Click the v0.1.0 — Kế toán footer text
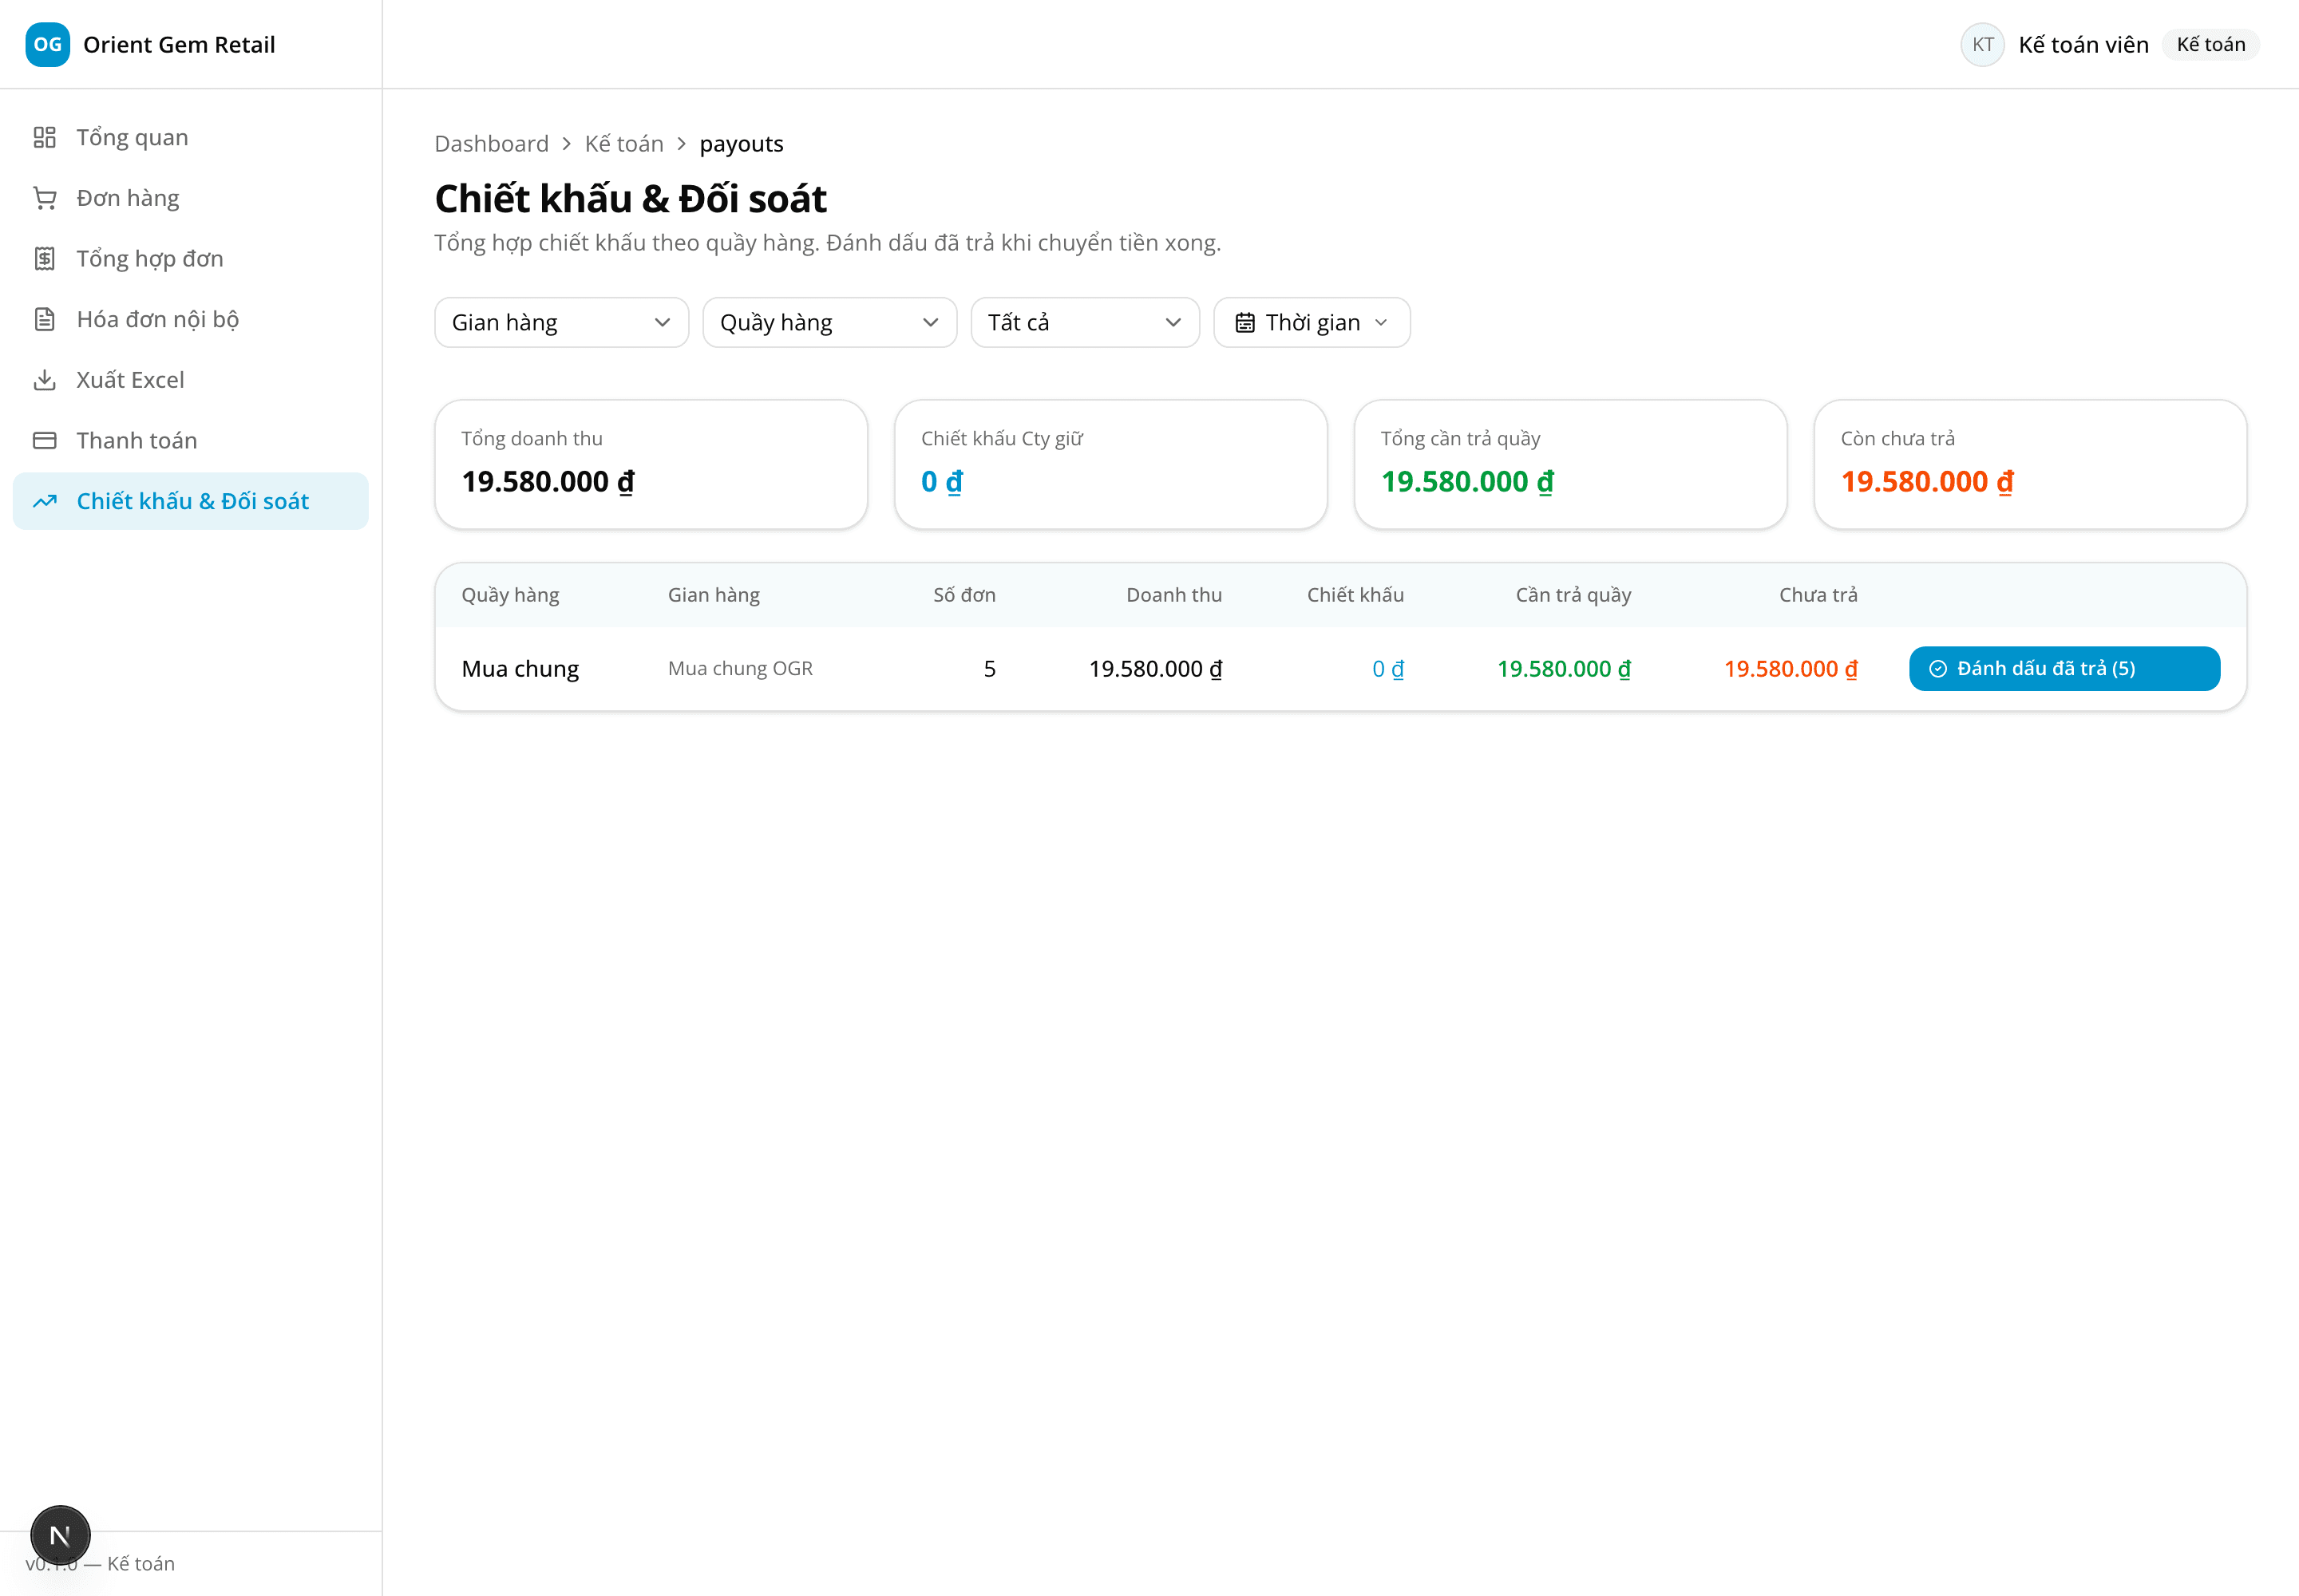Viewport: 2299px width, 1596px height. [100, 1564]
